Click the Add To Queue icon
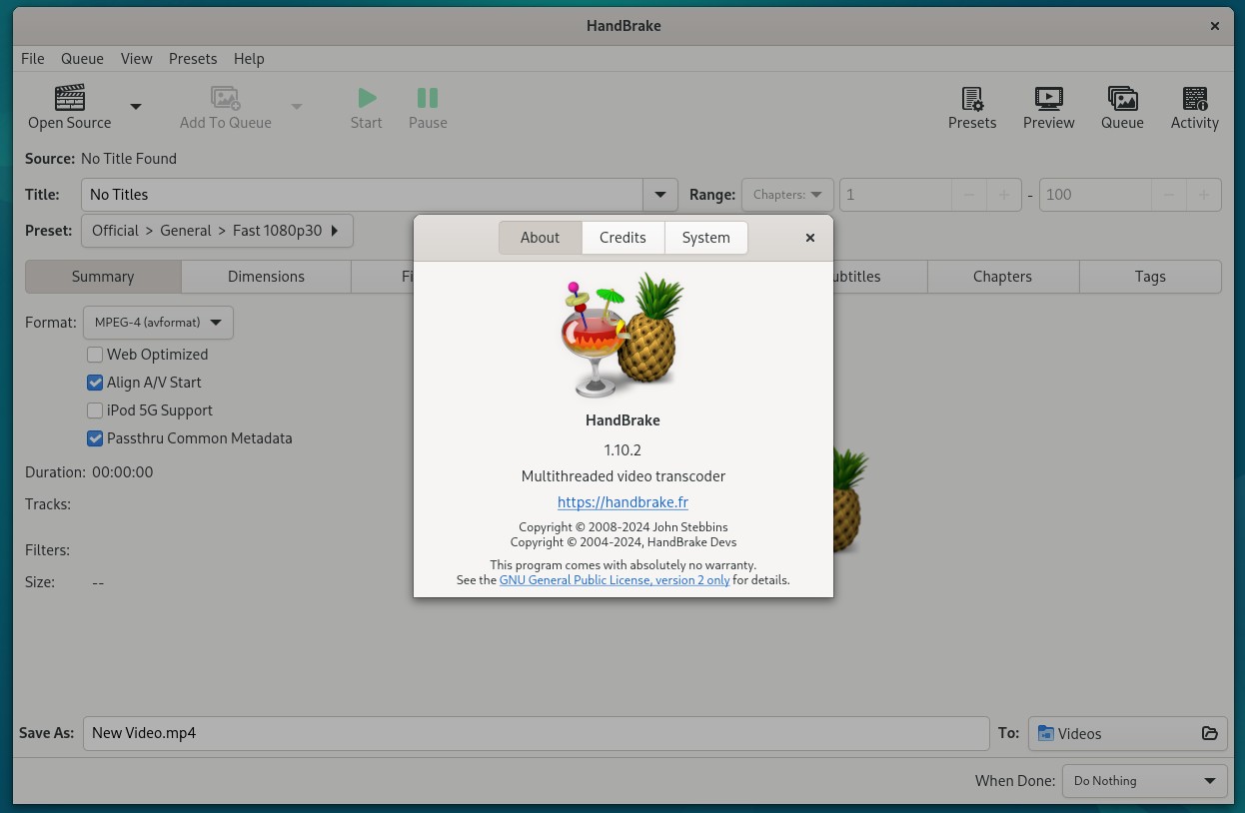The width and height of the screenshot is (1245, 813). pyautogui.click(x=226, y=98)
